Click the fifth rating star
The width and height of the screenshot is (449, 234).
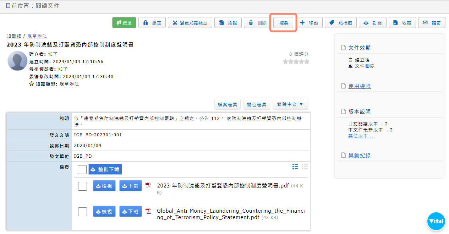click(x=307, y=62)
